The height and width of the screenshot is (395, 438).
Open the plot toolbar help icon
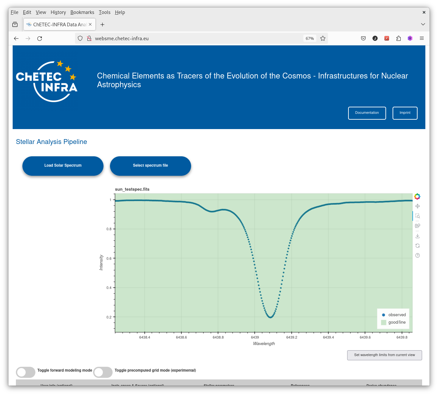pyautogui.click(x=418, y=256)
